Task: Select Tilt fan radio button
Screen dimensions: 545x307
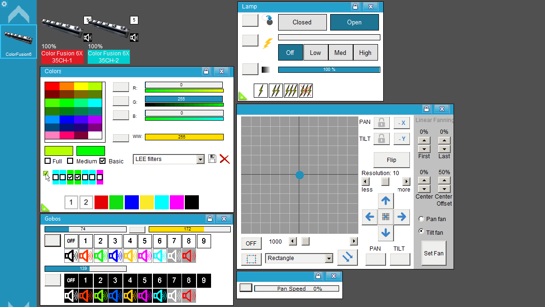Action: click(421, 231)
